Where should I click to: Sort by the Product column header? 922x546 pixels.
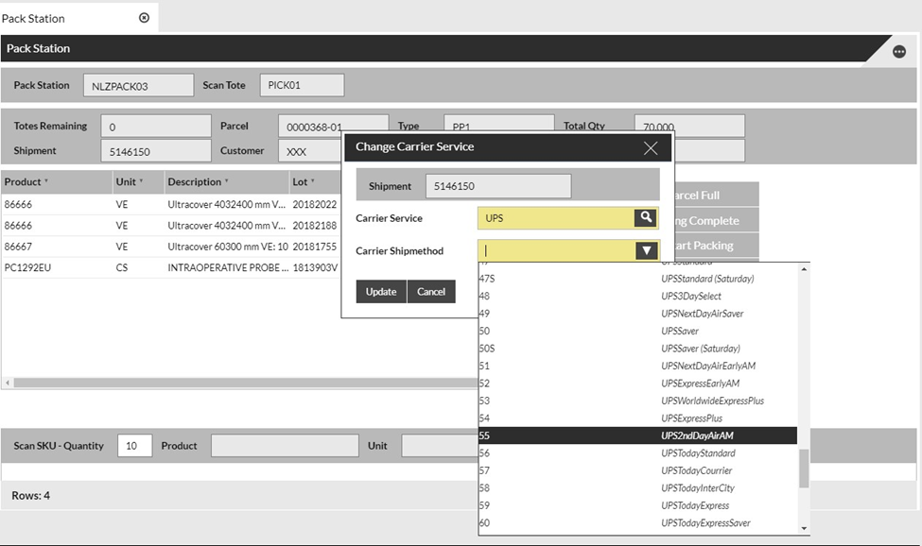click(23, 181)
